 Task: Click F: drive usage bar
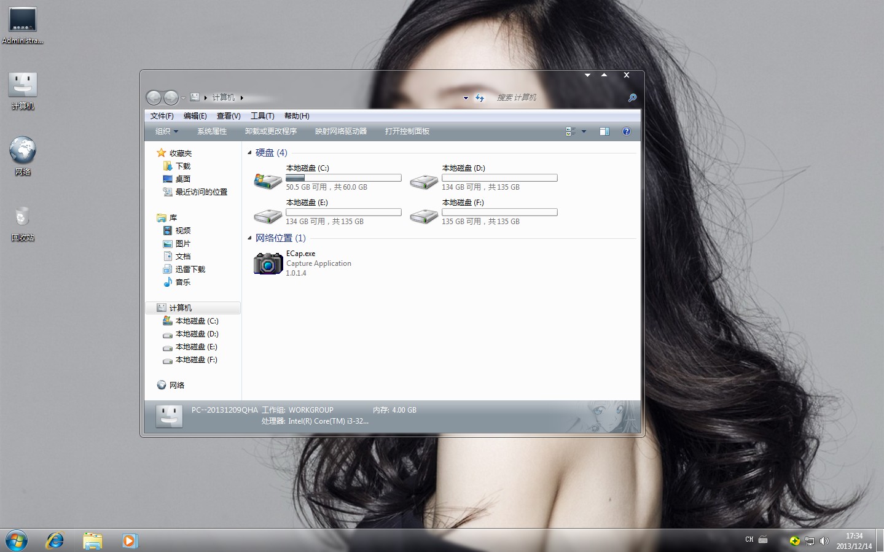(499, 212)
